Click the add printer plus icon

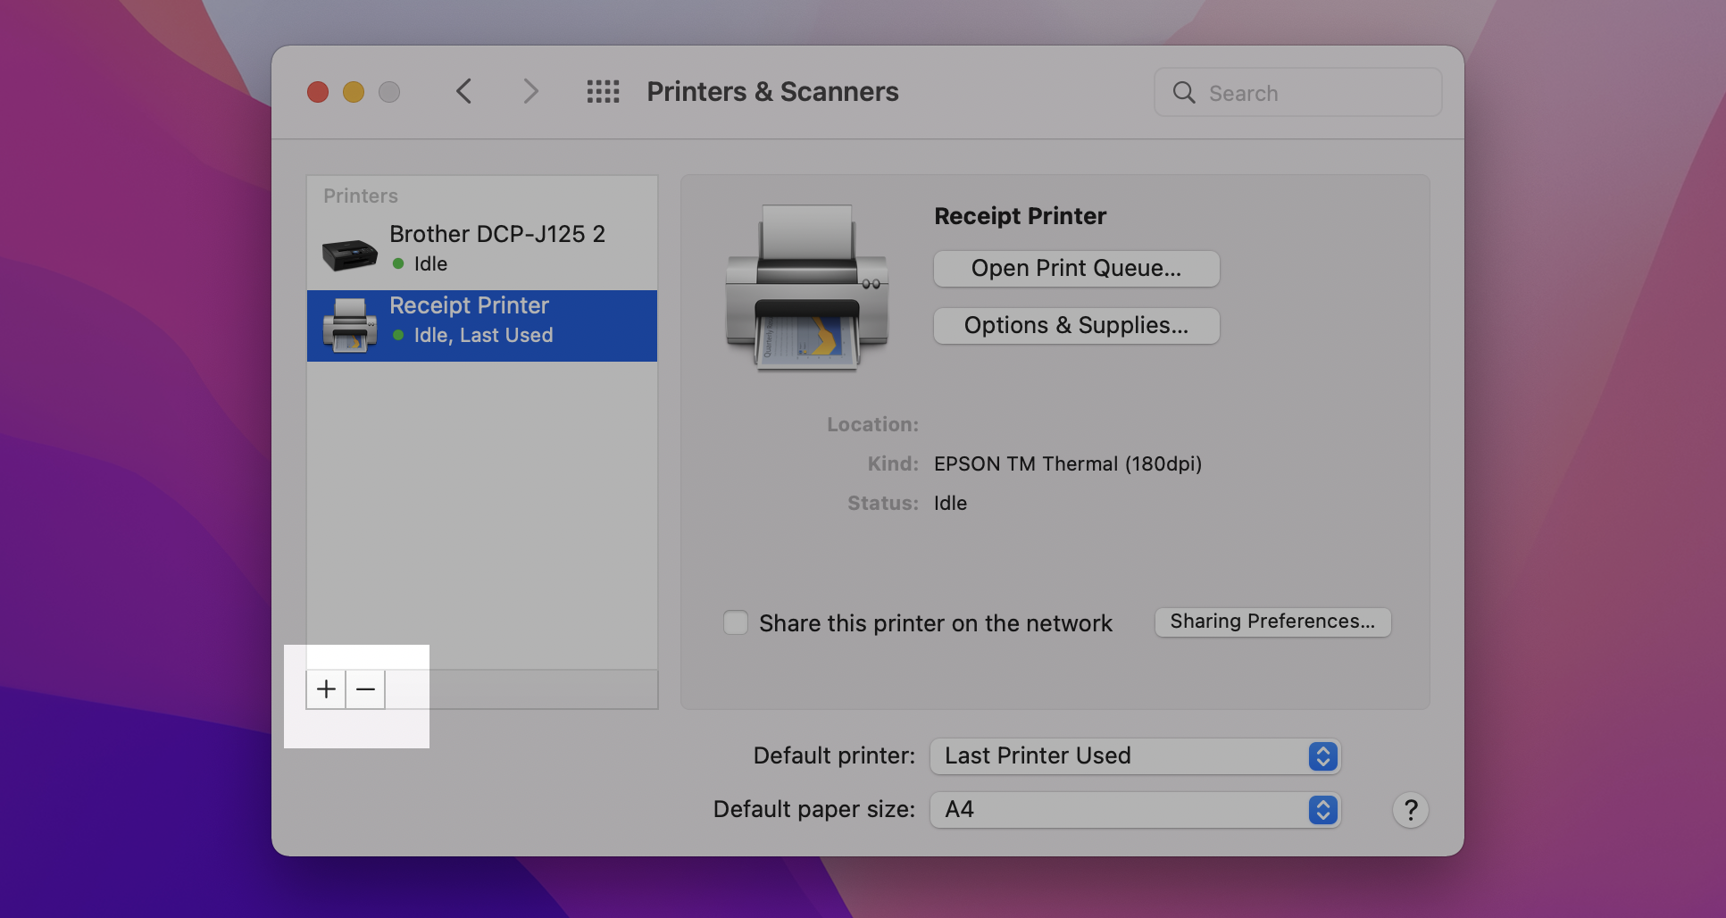pyautogui.click(x=326, y=688)
